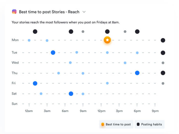
Task: Click the black posting habit dot beside Mon
Action: [163, 40]
